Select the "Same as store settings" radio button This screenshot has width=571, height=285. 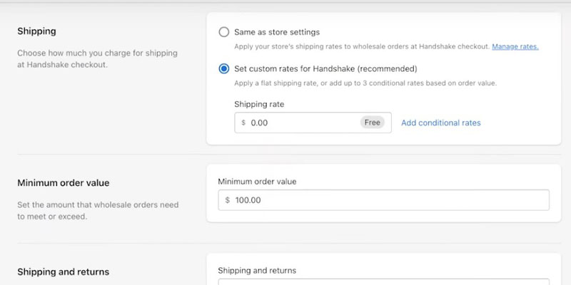point(224,32)
